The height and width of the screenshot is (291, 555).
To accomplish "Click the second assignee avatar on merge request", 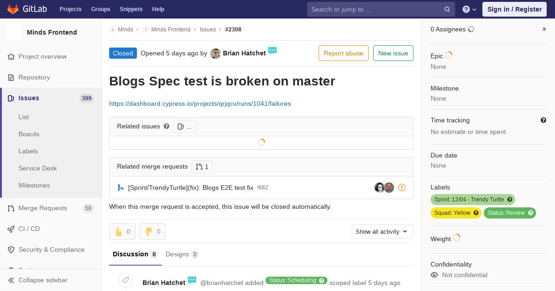I will tap(389, 188).
